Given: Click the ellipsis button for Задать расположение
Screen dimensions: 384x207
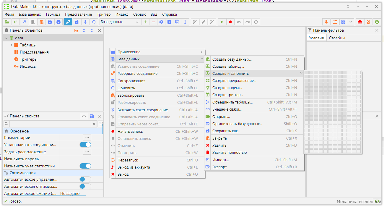Looking at the screenshot, I should point(87,152).
